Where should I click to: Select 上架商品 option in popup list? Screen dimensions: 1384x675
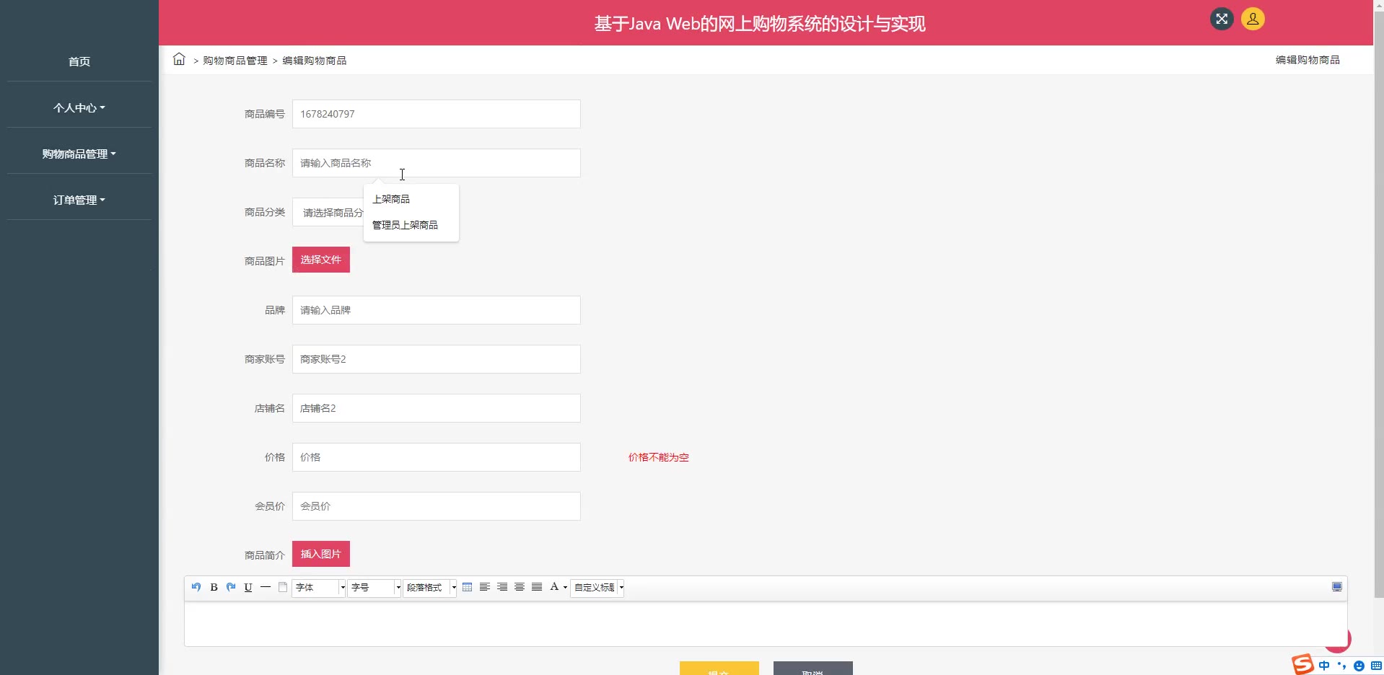click(x=411, y=199)
